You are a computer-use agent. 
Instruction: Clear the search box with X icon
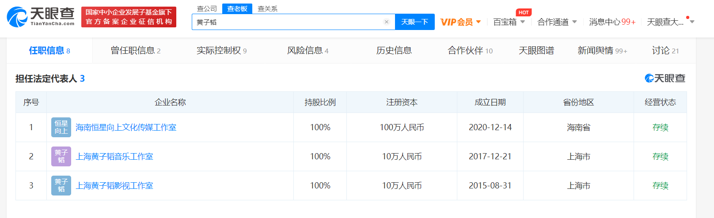click(387, 22)
